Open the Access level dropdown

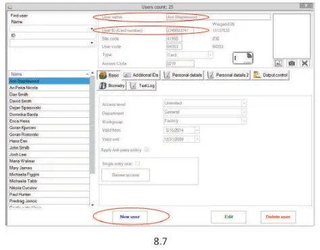tap(244, 103)
